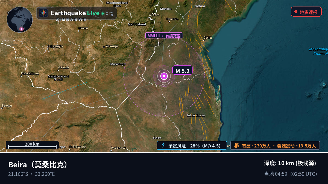The image size is (328, 184).
Task: Click the aftershock risk 28% text
Action: pyautogui.click(x=195, y=146)
